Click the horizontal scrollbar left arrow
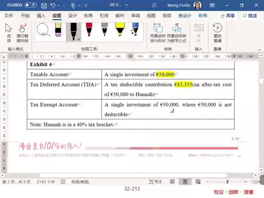Viewport: 264px width, 198px height. pyautogui.click(x=3, y=175)
